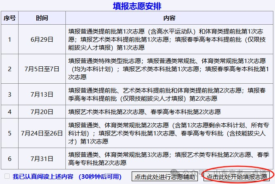Click row 4 content about 艺术类本科批第2次志愿
Viewport: 275px width, 184px height.
coord(150,112)
